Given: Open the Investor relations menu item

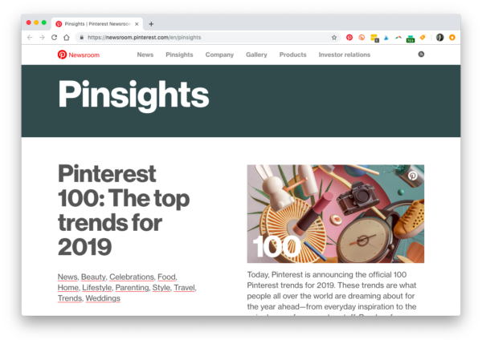Looking at the screenshot, I should tap(345, 55).
